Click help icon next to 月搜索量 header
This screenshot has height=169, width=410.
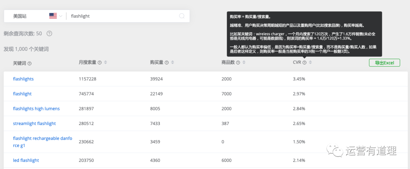point(100,63)
